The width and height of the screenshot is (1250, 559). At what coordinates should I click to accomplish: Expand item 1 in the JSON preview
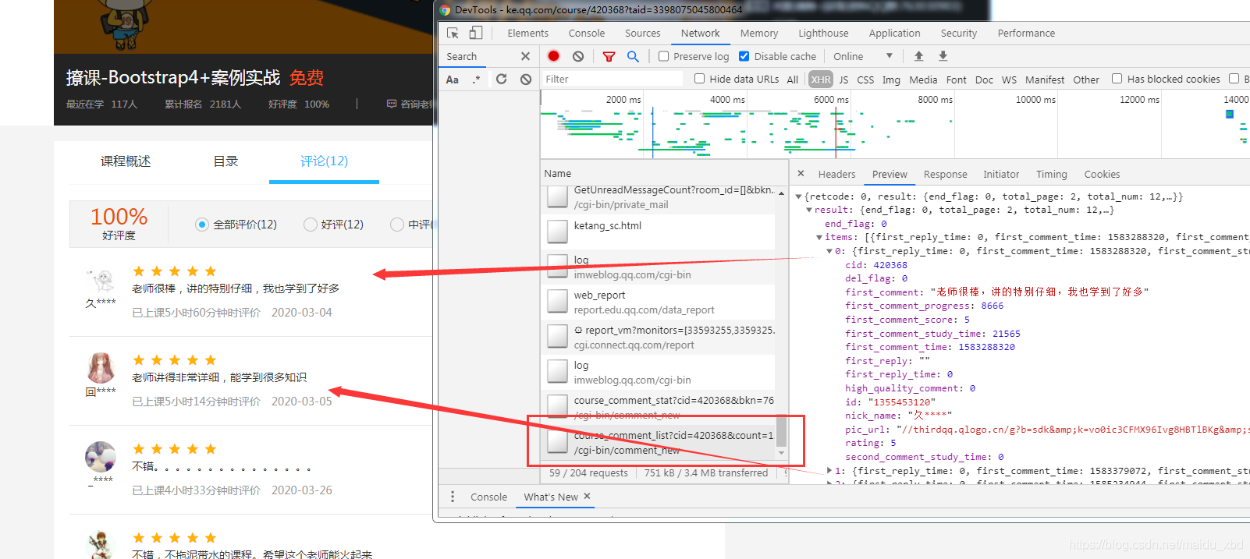point(829,471)
